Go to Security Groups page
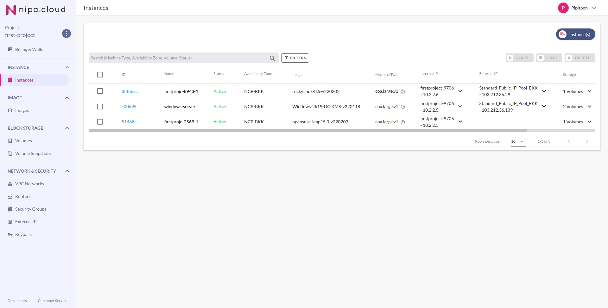The image size is (608, 308). [31, 209]
